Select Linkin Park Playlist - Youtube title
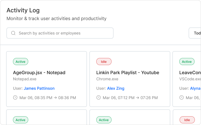This screenshot has width=201, height=125. 128,73
